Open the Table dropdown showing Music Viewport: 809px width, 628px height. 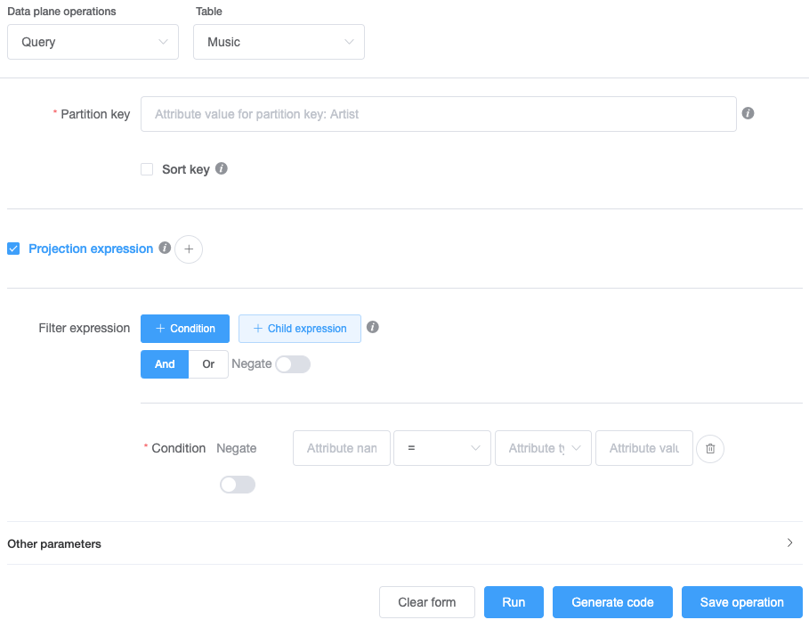[x=279, y=42]
